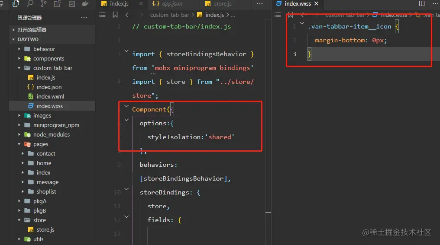This screenshot has width=440, height=245.
Task: Close the index.wxss tab
Action: 317,3
